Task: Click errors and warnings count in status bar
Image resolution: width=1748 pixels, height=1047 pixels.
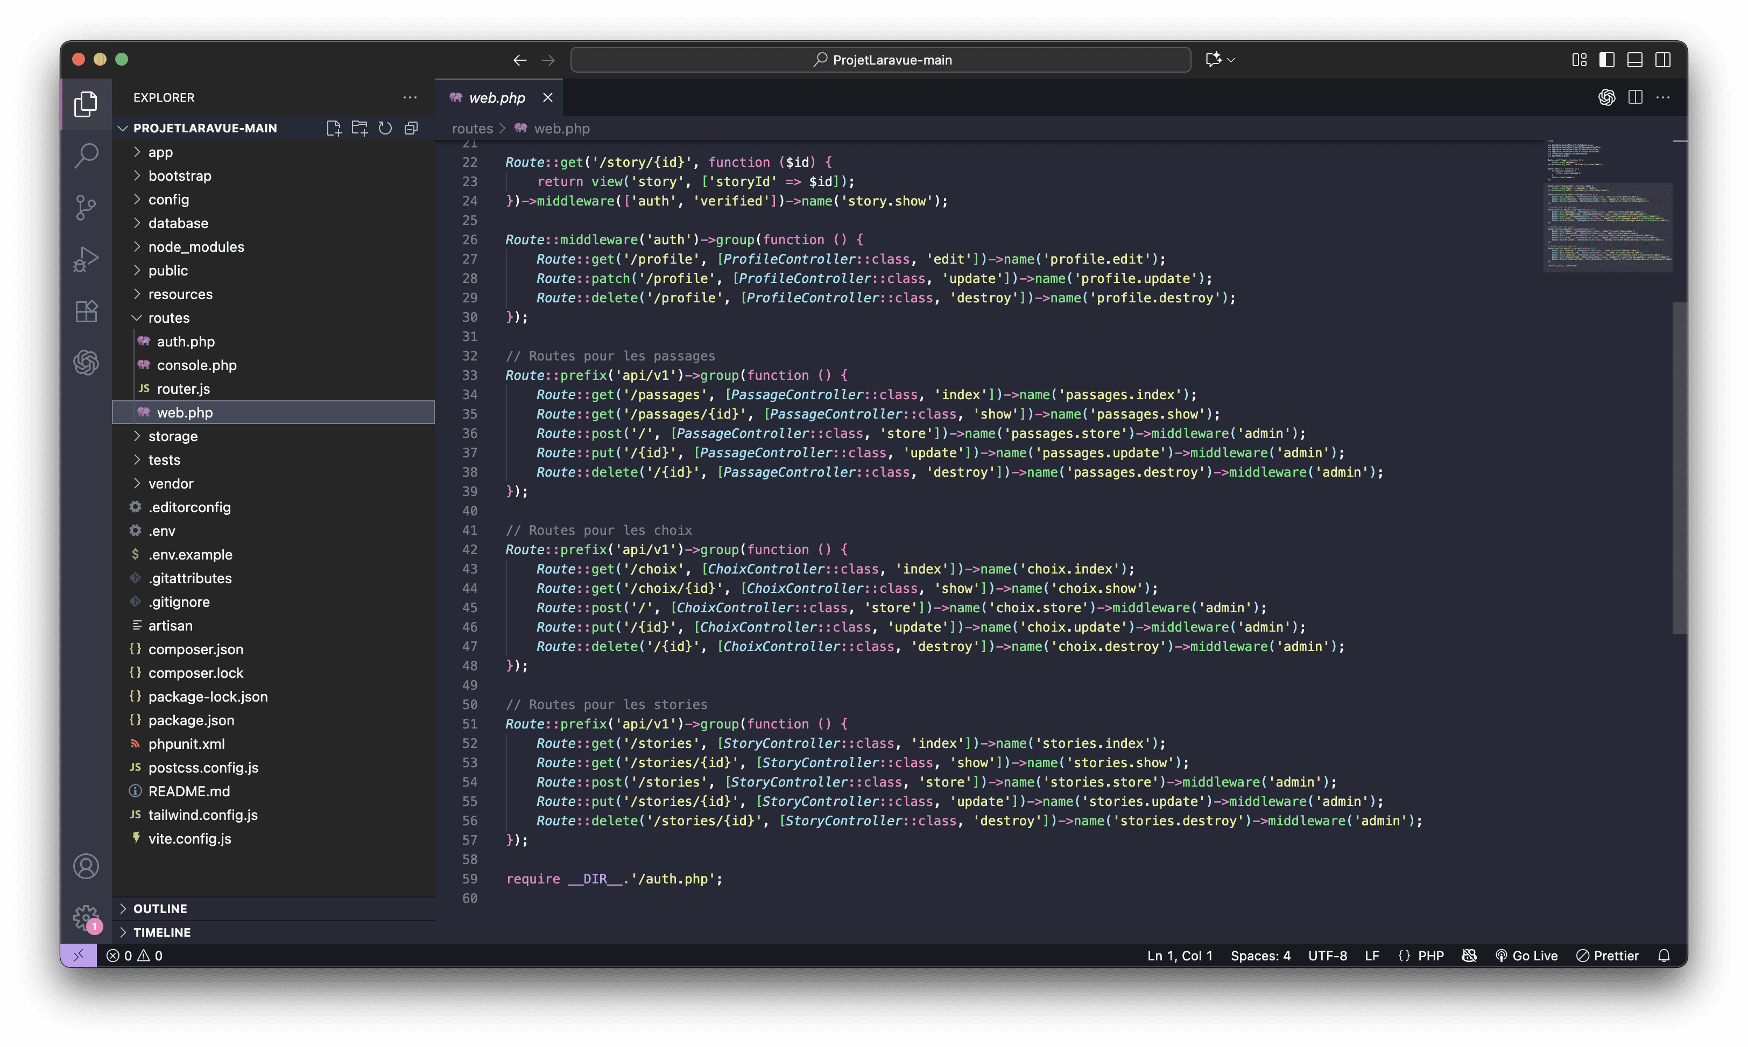Action: (134, 956)
